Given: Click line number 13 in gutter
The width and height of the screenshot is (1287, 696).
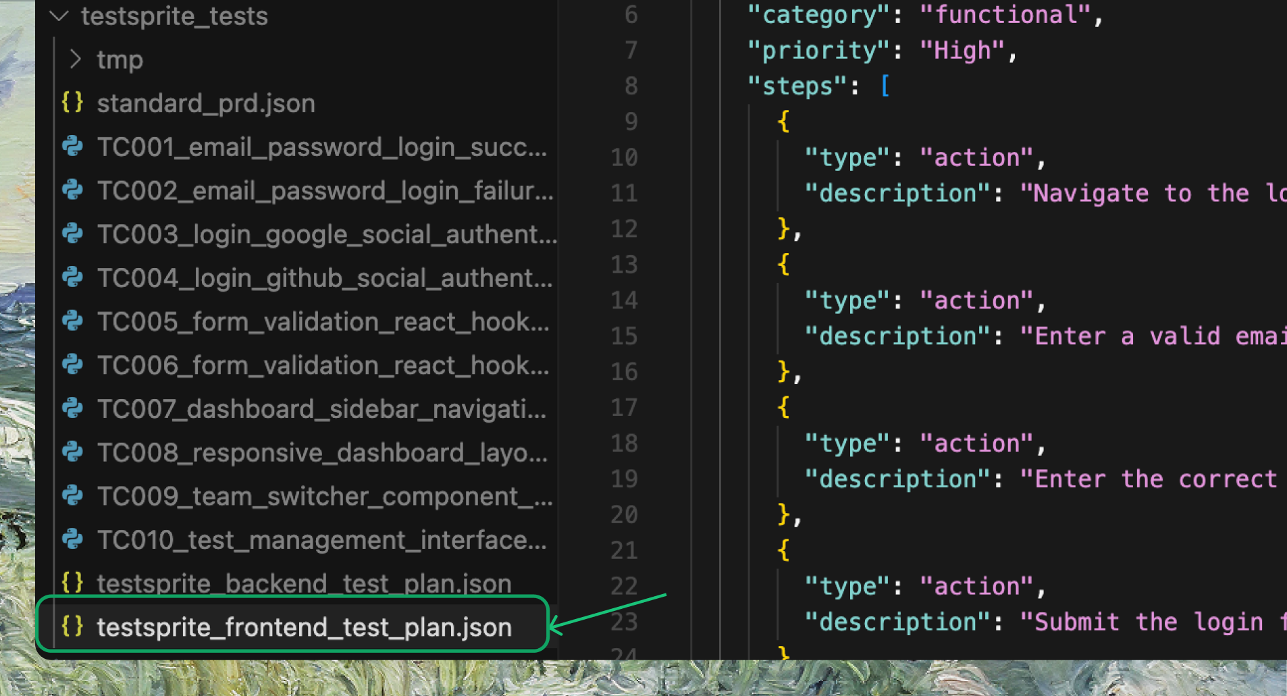Looking at the screenshot, I should 624,265.
